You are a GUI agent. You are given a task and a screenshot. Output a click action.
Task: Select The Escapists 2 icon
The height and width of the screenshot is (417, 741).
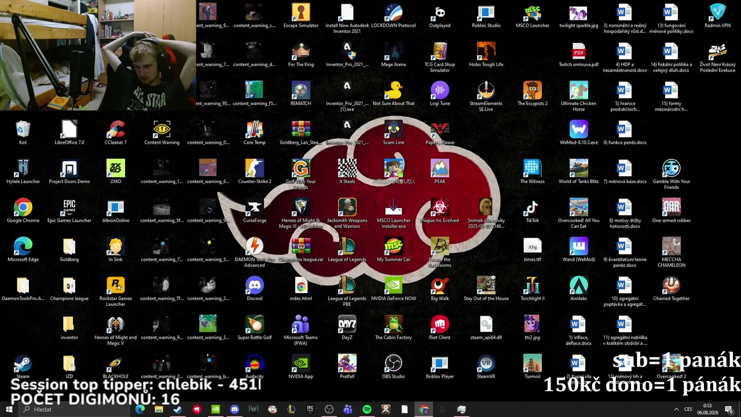(x=532, y=90)
